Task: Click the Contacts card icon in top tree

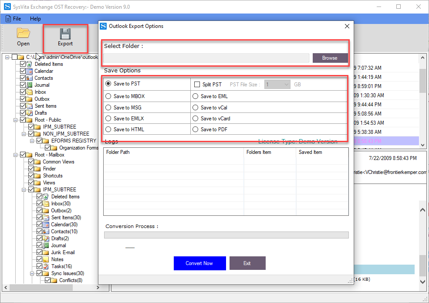Action: point(29,78)
